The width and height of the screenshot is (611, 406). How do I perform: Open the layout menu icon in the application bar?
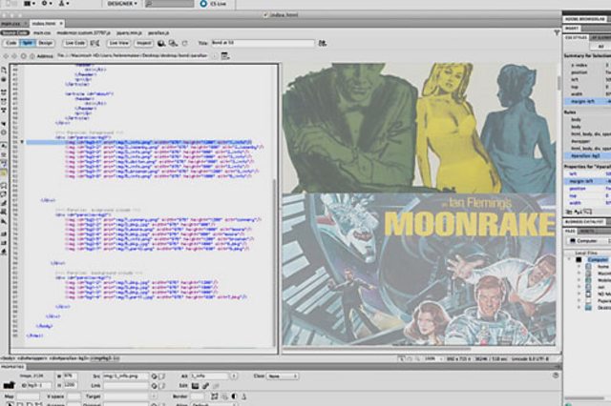(x=30, y=4)
